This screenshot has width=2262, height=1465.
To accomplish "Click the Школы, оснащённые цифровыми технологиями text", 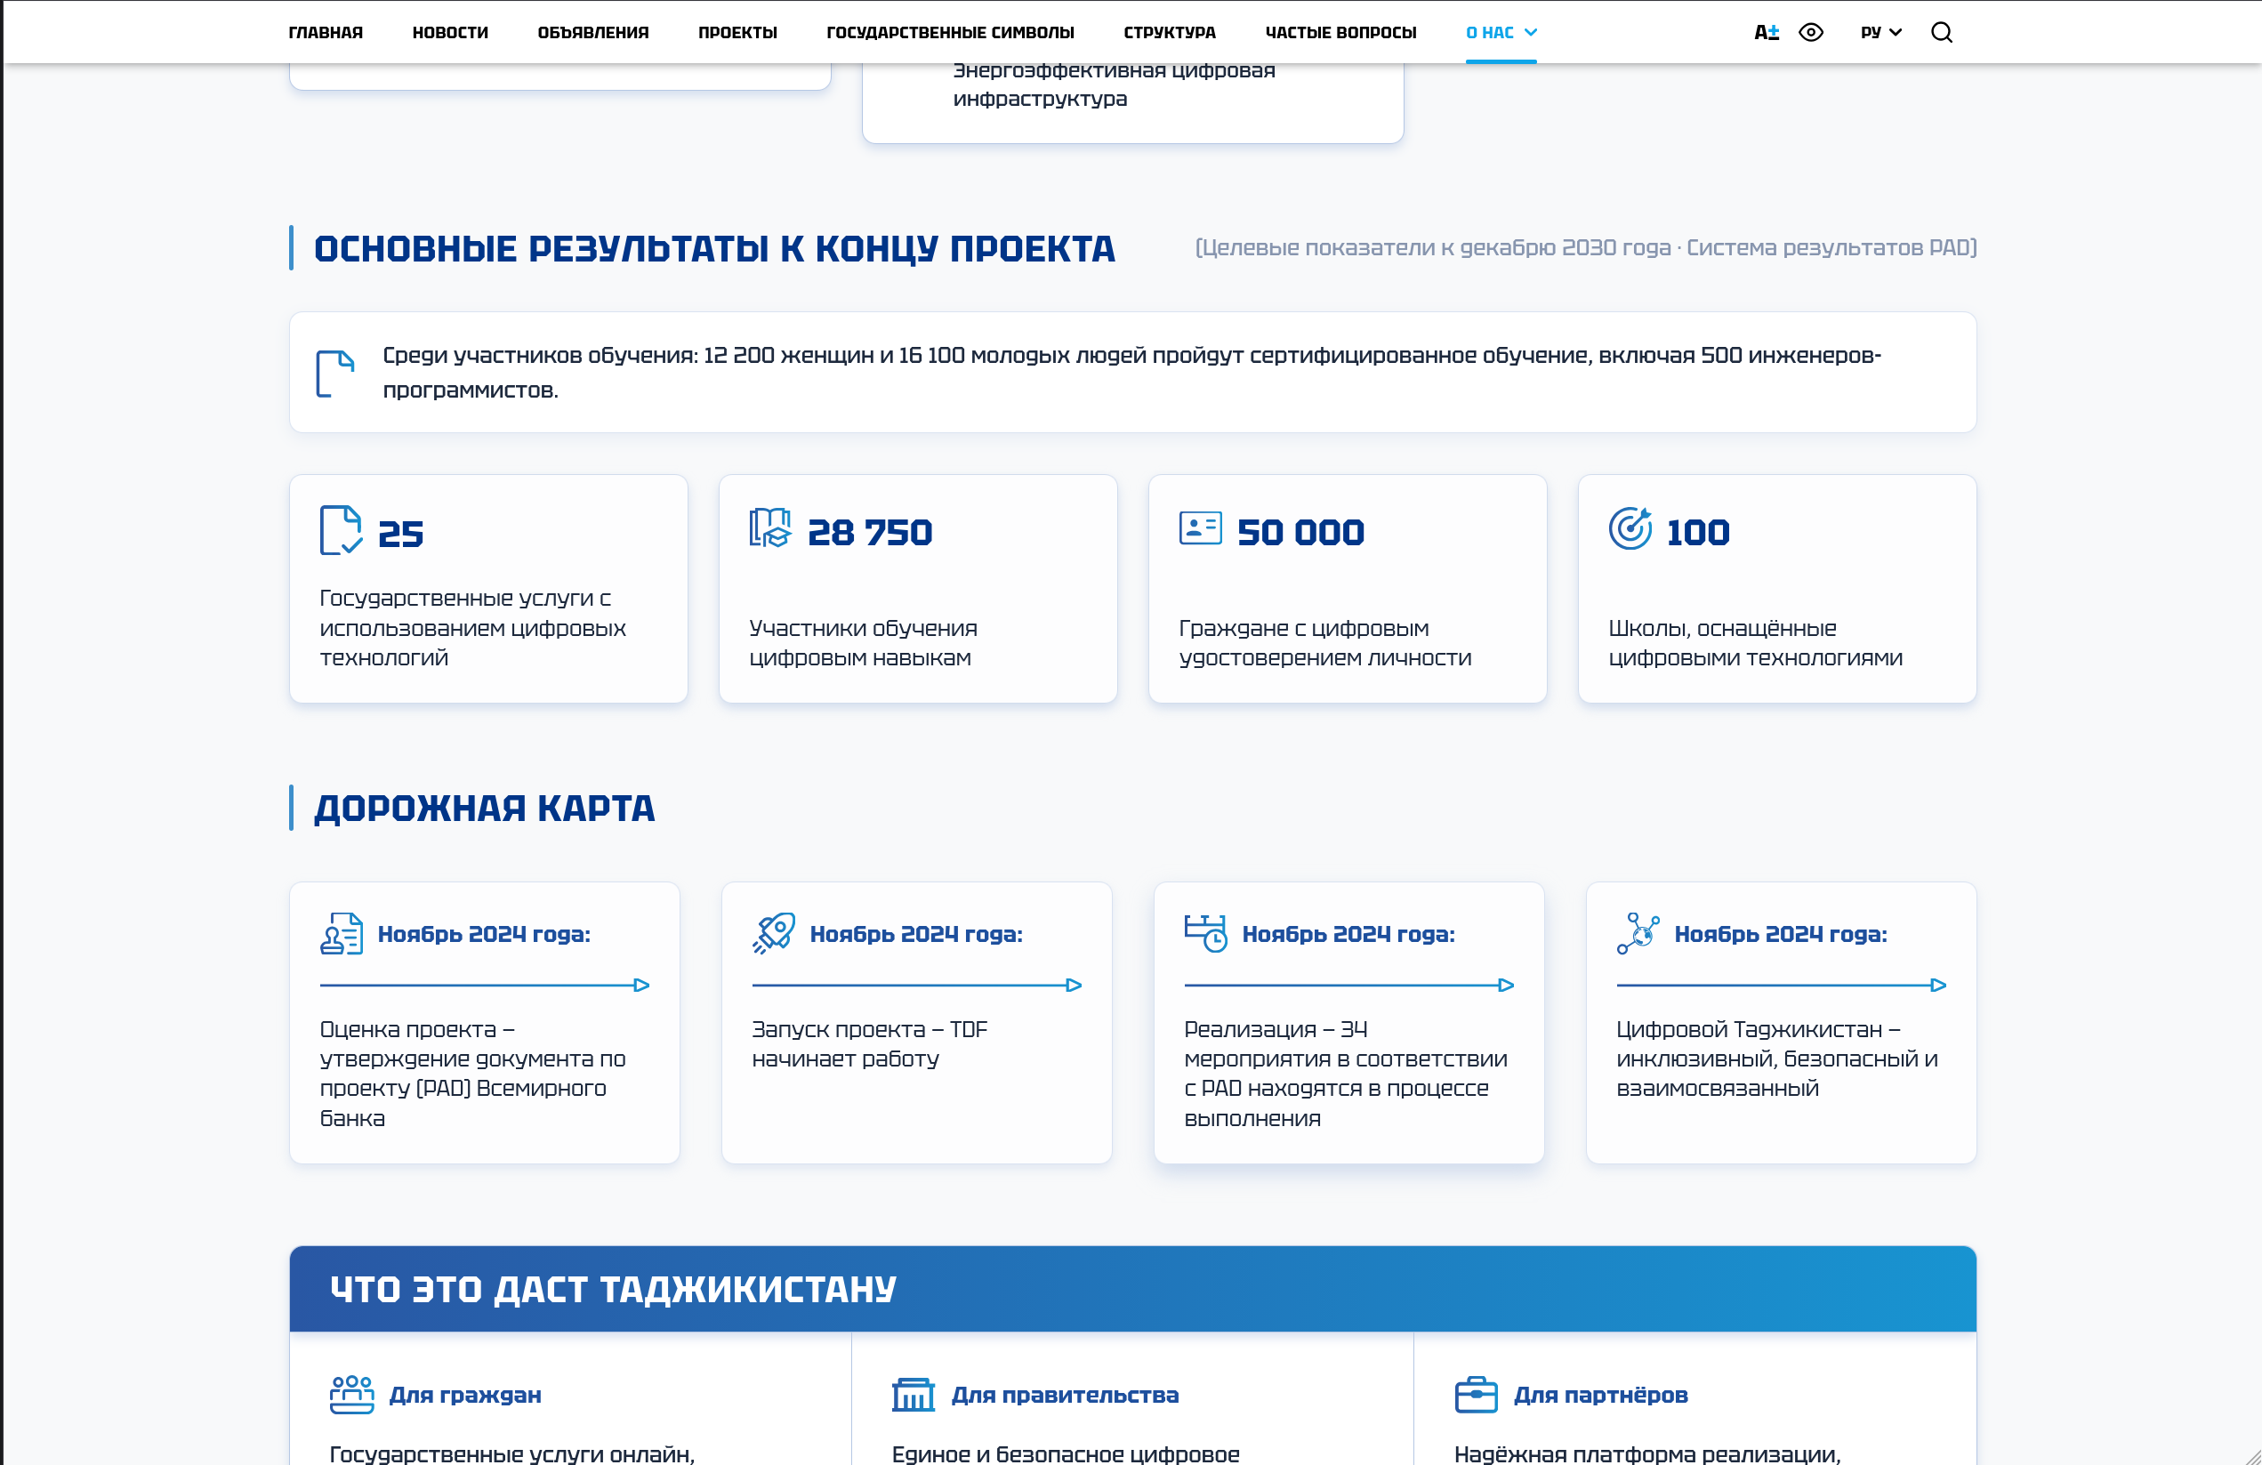I will tap(1755, 644).
